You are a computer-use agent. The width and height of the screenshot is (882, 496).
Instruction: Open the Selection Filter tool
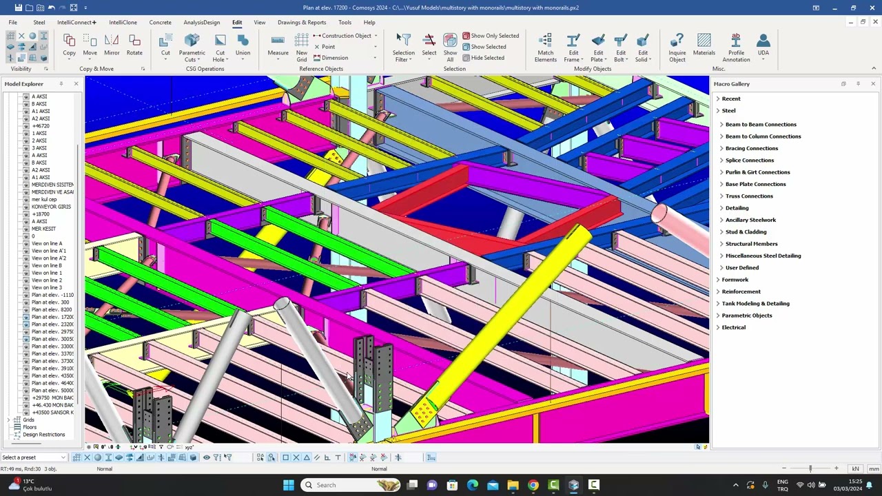coord(404,48)
